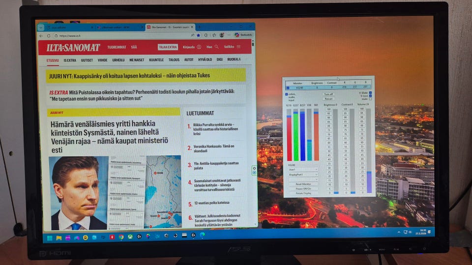Viewport: 472px width, 265px height.
Task: Open Windows Start button
Action: coord(50,238)
